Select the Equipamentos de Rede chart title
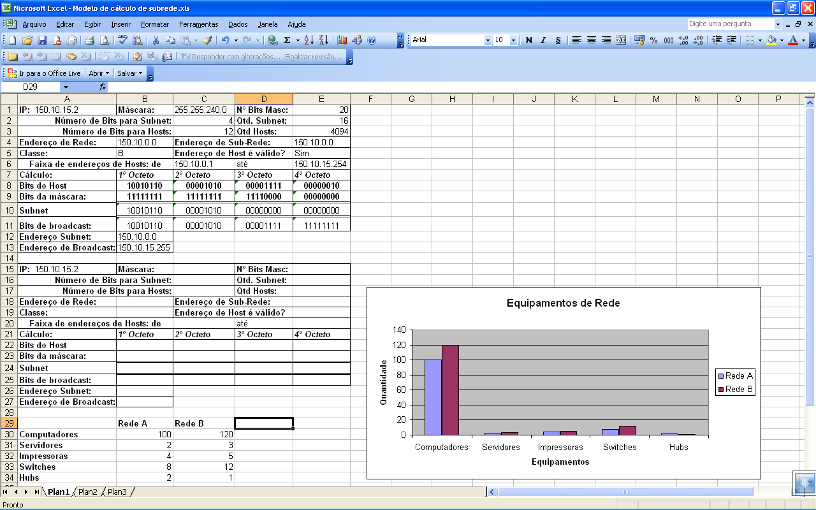Viewport: 816px width, 510px height. point(563,303)
